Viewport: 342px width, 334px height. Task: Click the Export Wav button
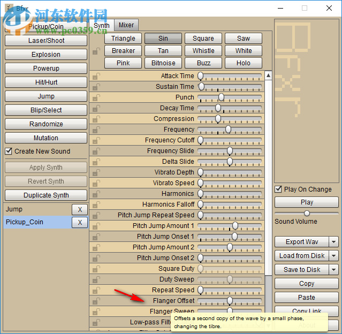pyautogui.click(x=302, y=242)
